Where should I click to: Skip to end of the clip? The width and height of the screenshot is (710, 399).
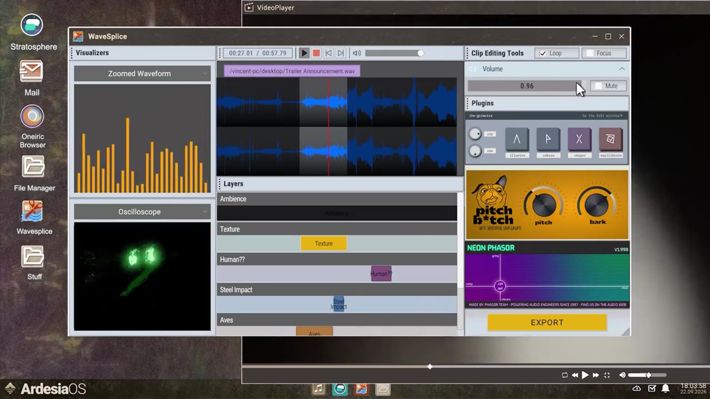pyautogui.click(x=341, y=53)
